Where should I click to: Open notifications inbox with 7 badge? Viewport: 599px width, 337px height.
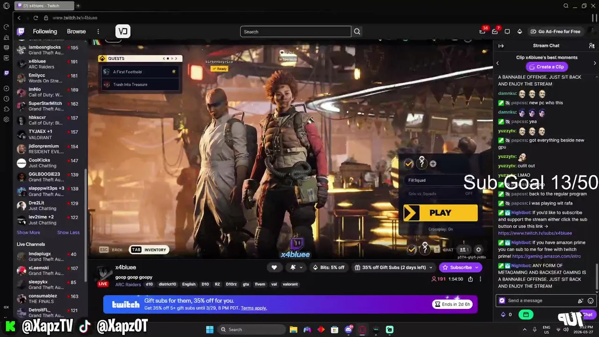(x=495, y=31)
